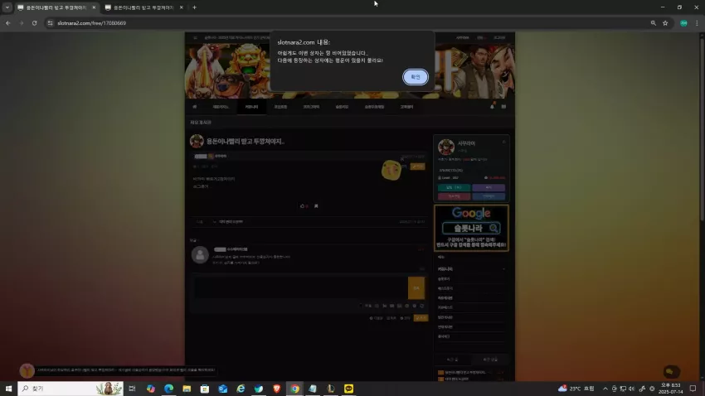Open Microsoft Edge from the taskbar

coord(168,389)
